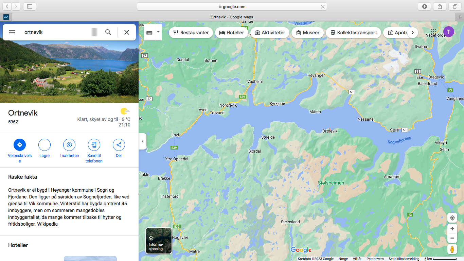Click the Sognefjorden water label

point(399,140)
